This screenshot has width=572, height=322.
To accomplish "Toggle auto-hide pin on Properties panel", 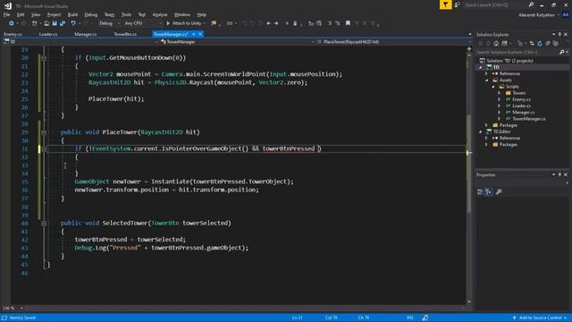I will coord(559,175).
